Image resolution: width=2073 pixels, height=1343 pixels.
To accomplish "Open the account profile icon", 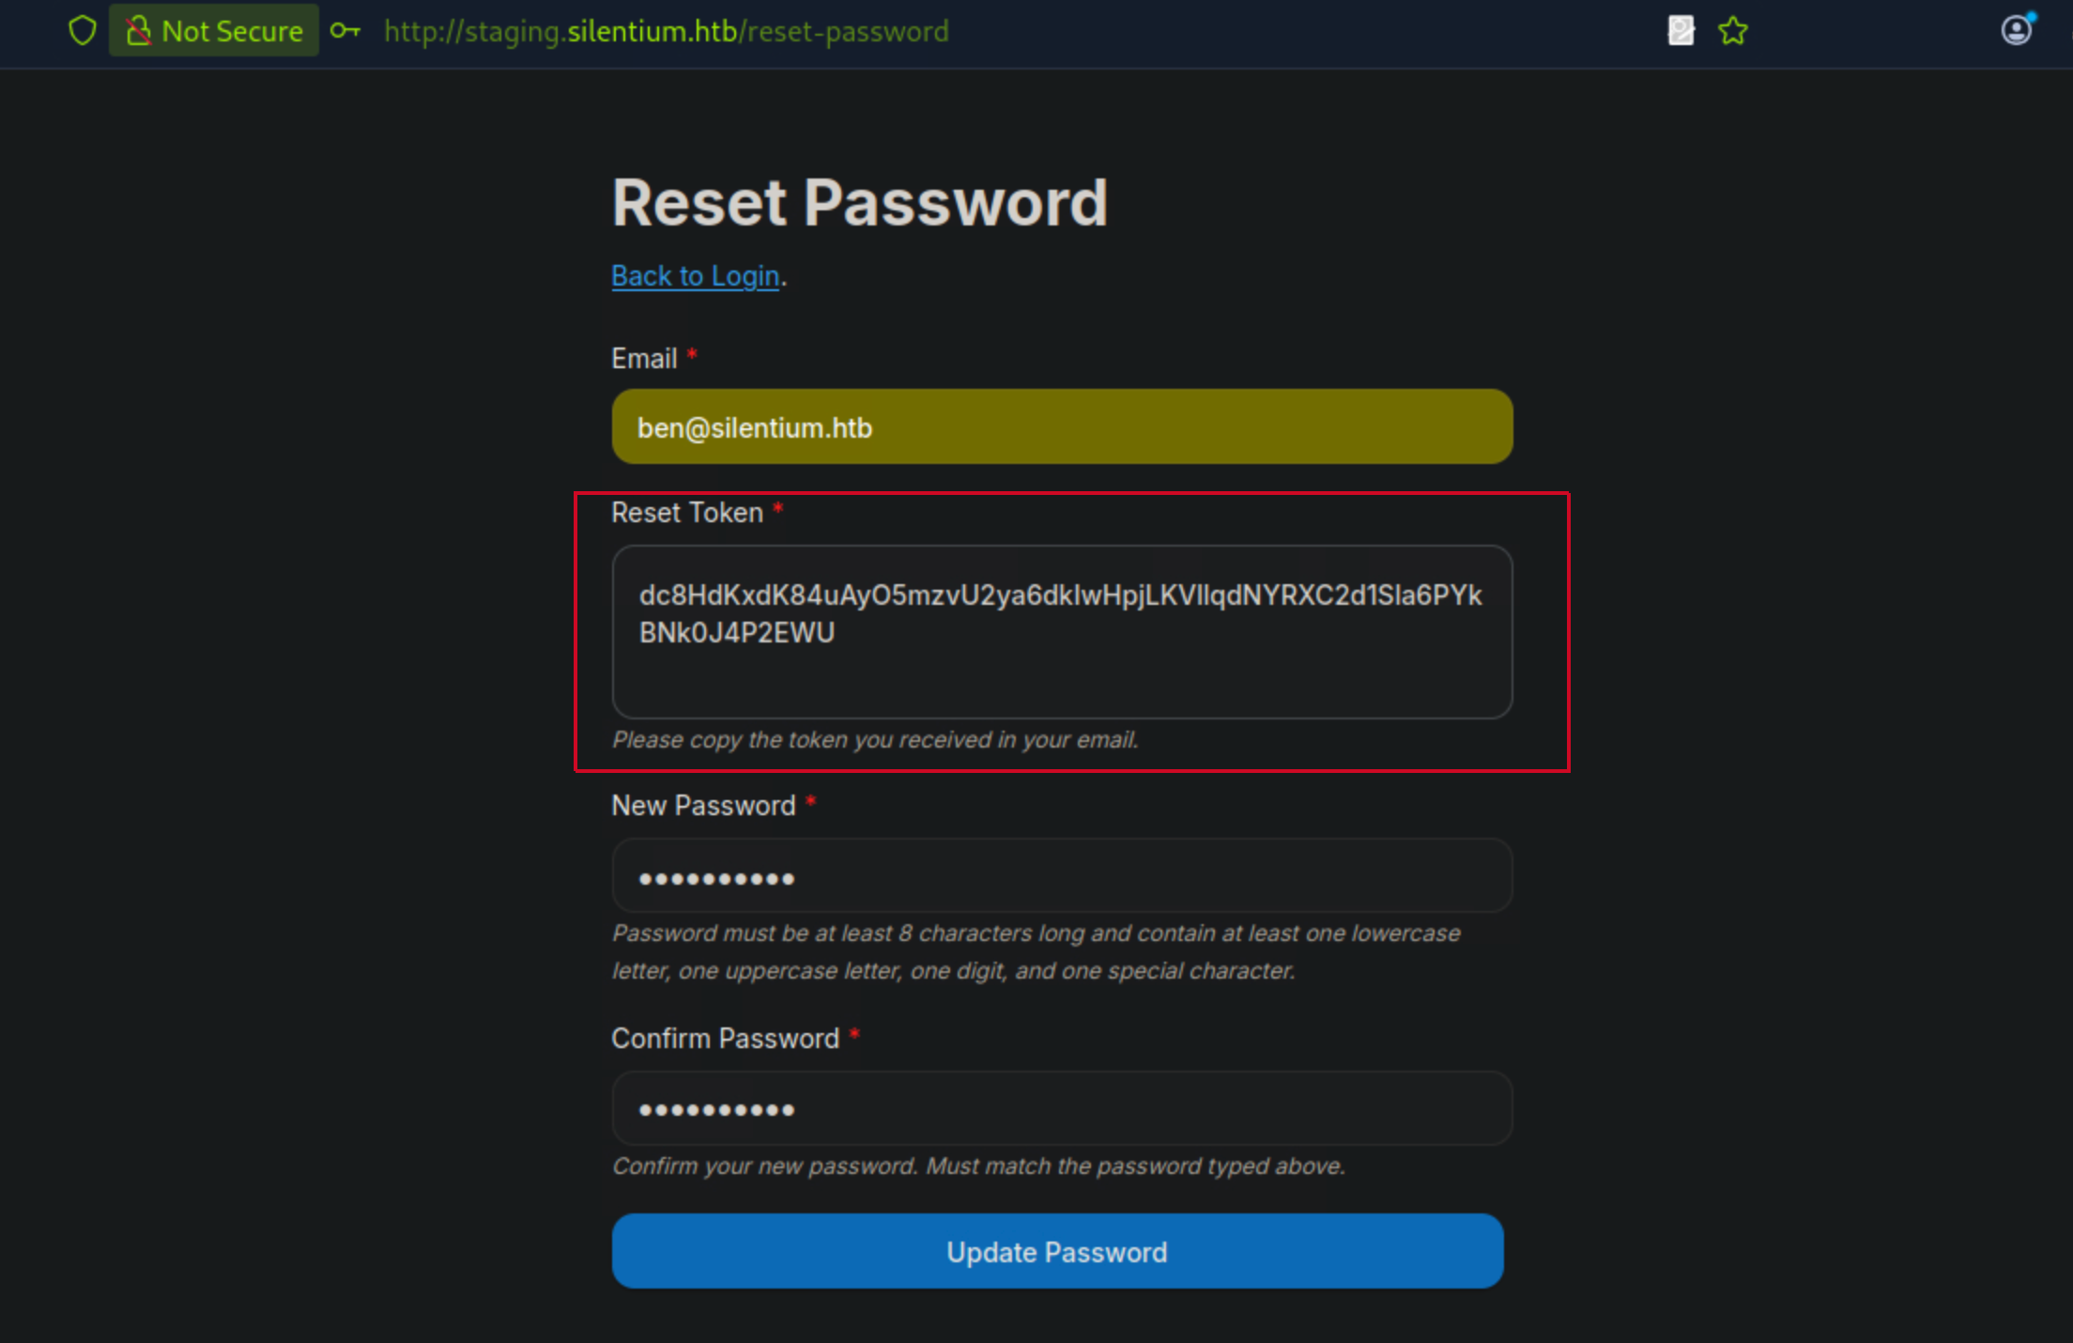I will [x=2017, y=30].
